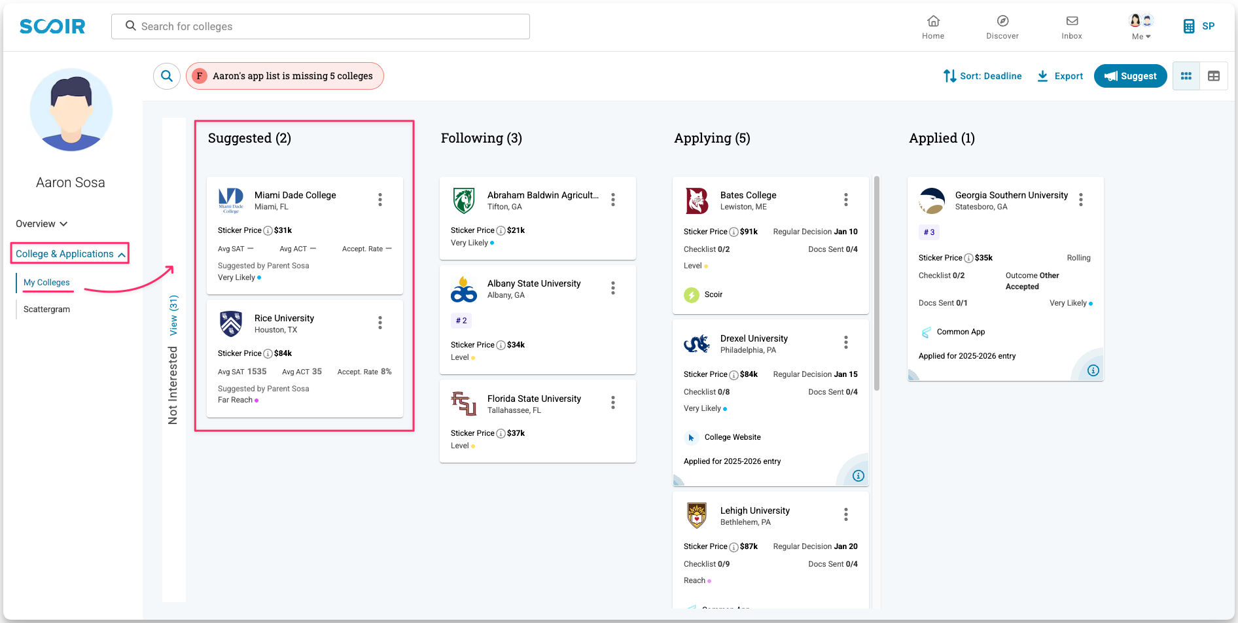
Task: Switch to table list view
Action: coord(1214,76)
